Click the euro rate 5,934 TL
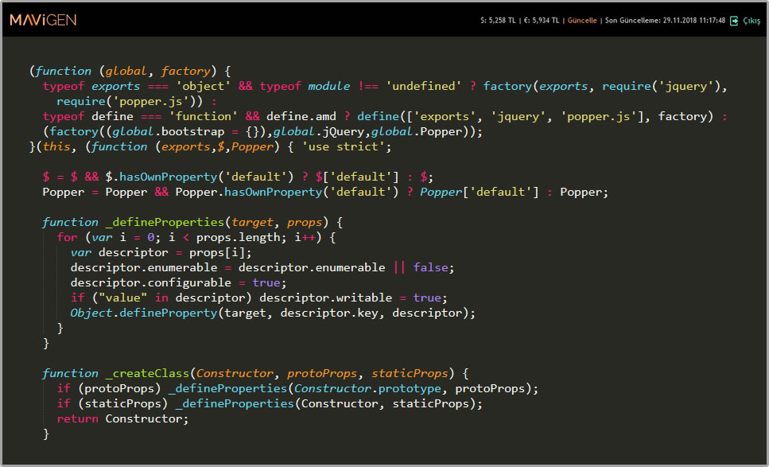Image resolution: width=769 pixels, height=467 pixels. tap(542, 21)
